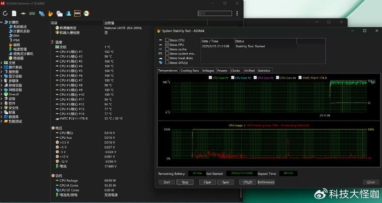This screenshot has width=382, height=203.
Task: Click the Refresh icon in AIDA64 toolbar
Action: point(5,14)
